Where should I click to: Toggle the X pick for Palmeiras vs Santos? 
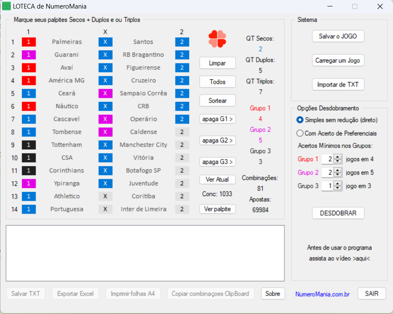pos(105,42)
